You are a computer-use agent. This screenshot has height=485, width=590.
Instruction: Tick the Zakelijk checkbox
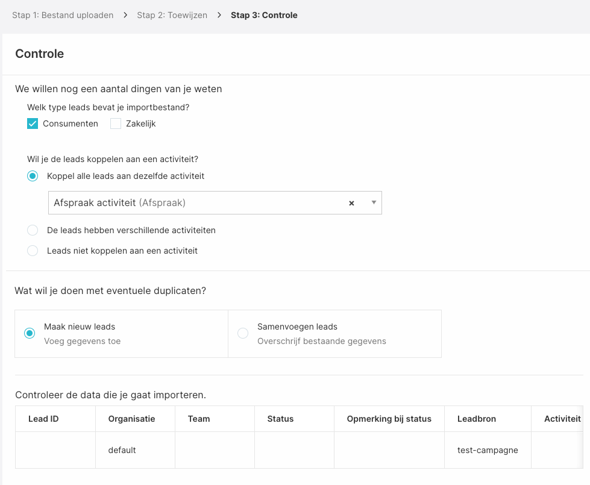click(x=116, y=124)
